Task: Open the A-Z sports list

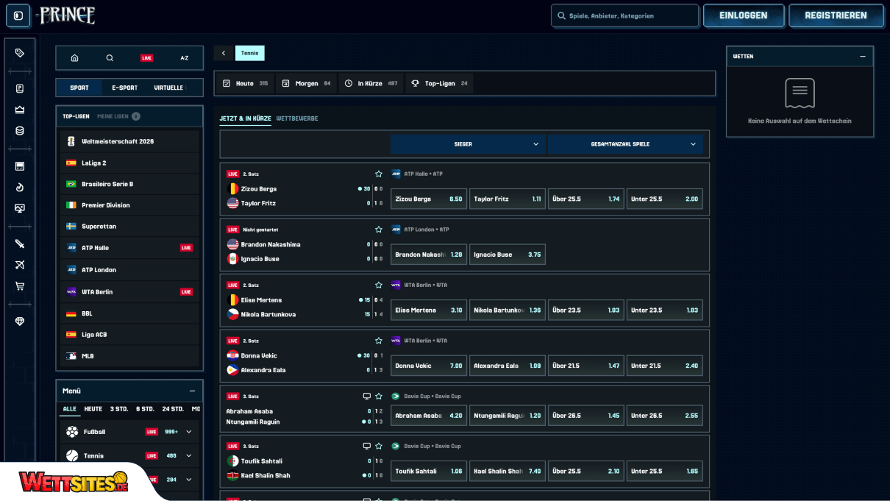Action: click(x=184, y=57)
